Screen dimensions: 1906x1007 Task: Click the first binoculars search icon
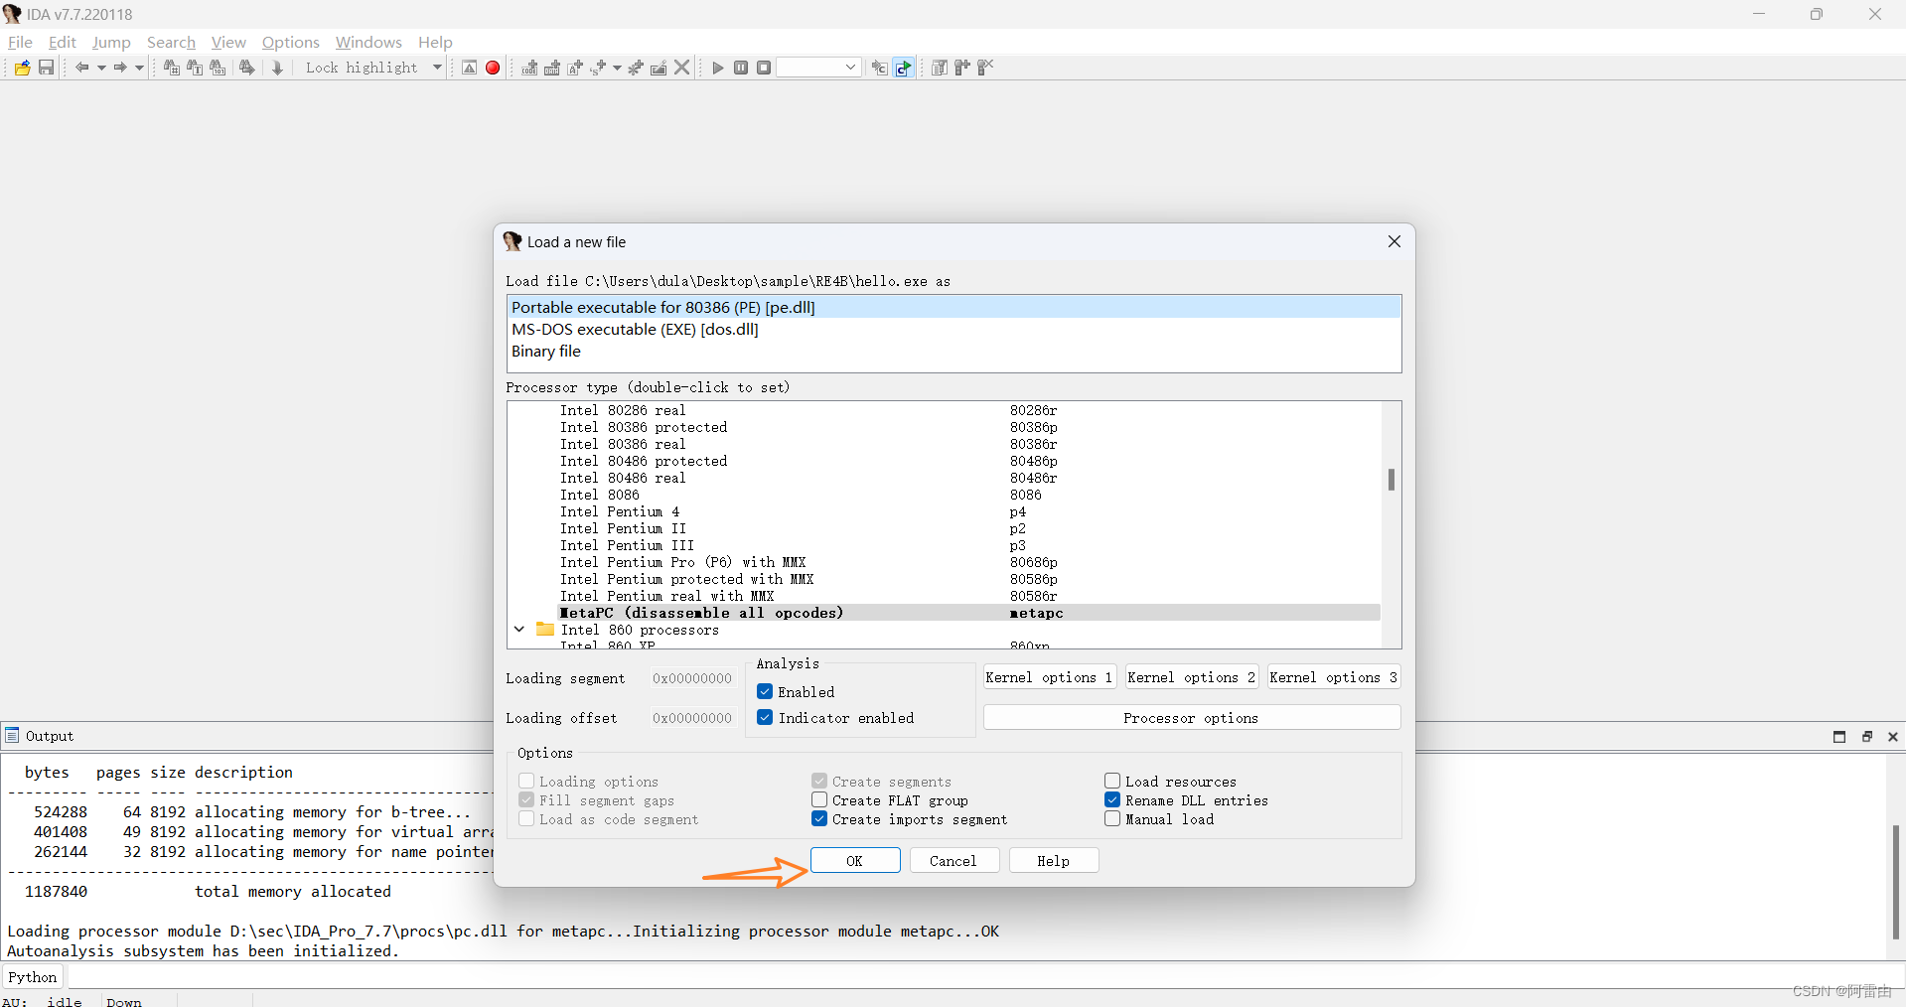(171, 68)
